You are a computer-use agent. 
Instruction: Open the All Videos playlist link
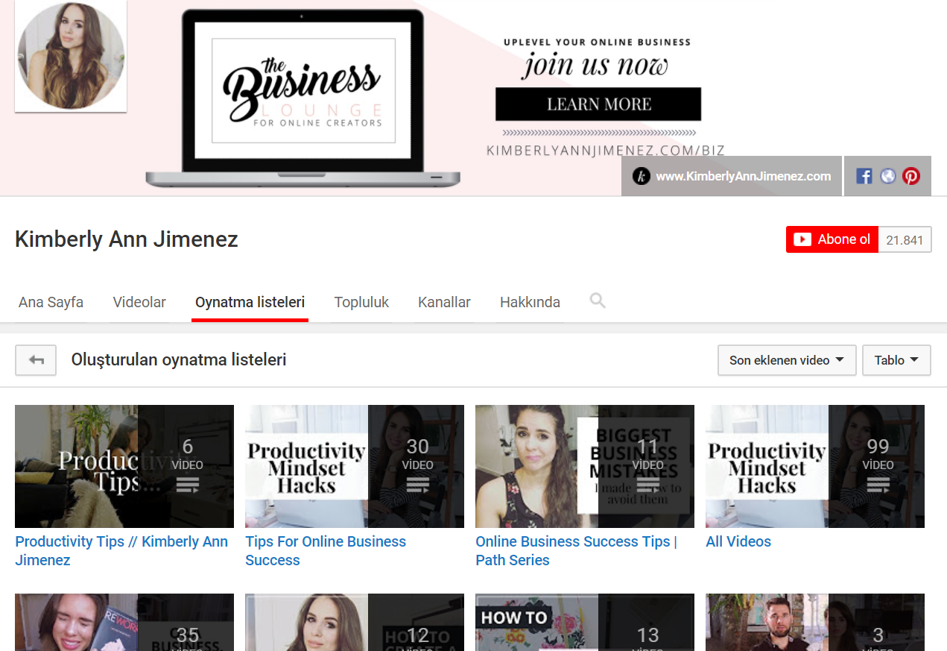tap(738, 542)
